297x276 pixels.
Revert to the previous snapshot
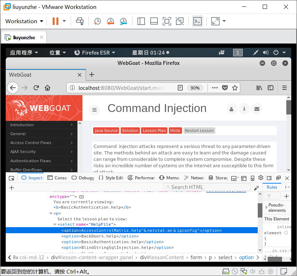[x=110, y=21]
